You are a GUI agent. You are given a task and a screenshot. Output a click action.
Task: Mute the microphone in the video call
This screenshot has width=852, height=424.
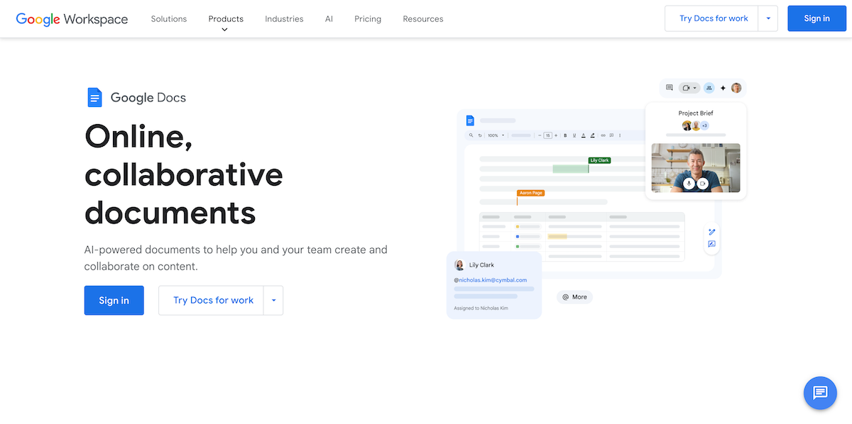click(x=689, y=183)
